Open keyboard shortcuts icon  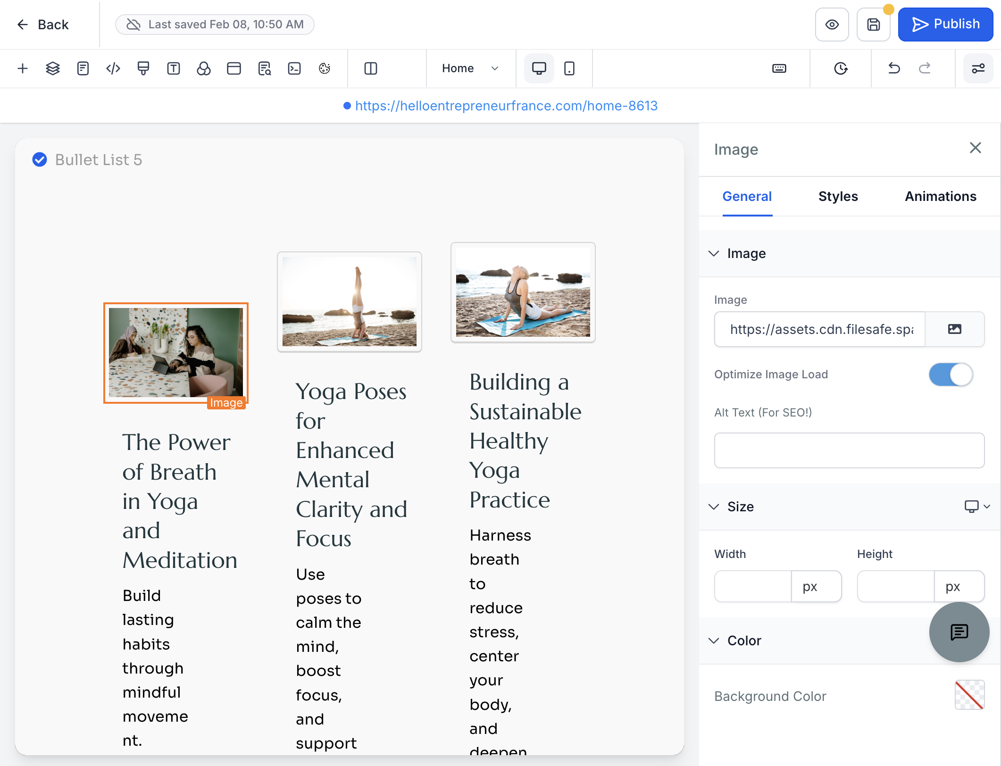(x=779, y=68)
